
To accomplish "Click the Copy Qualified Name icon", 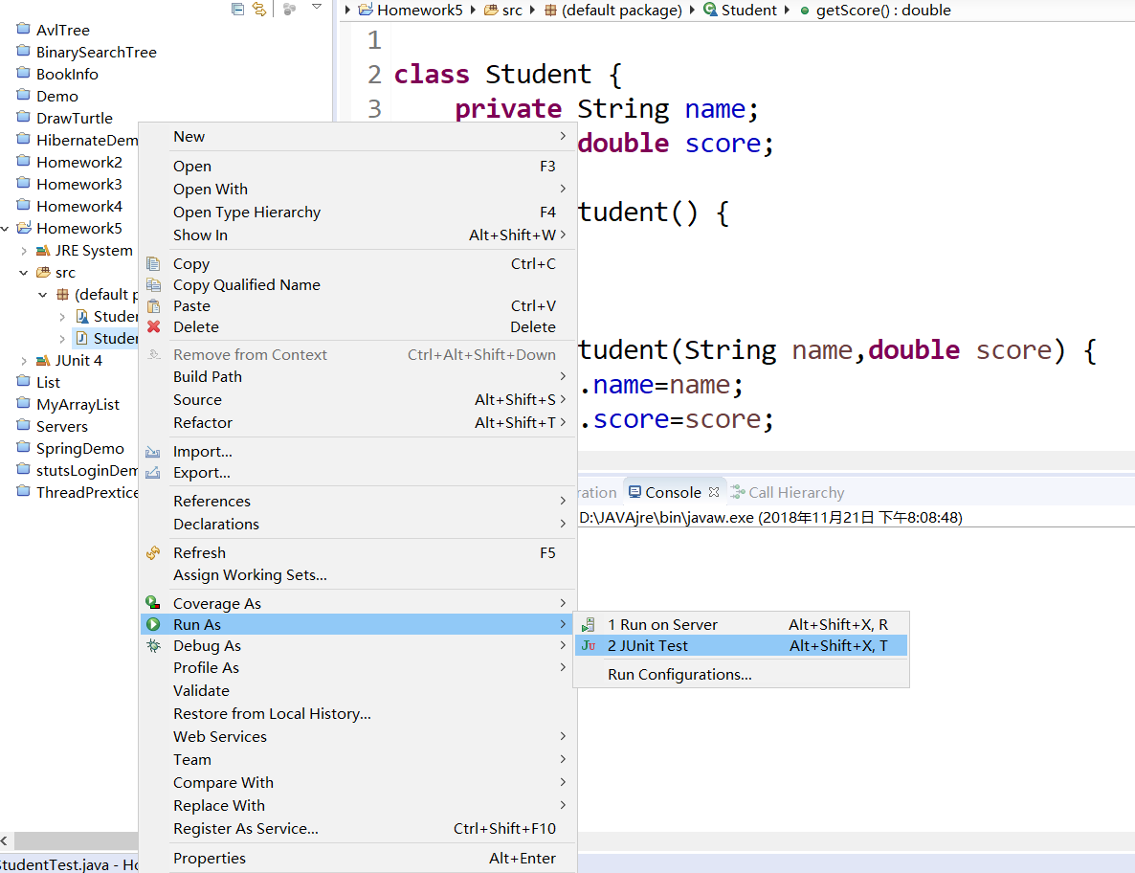I will (153, 285).
